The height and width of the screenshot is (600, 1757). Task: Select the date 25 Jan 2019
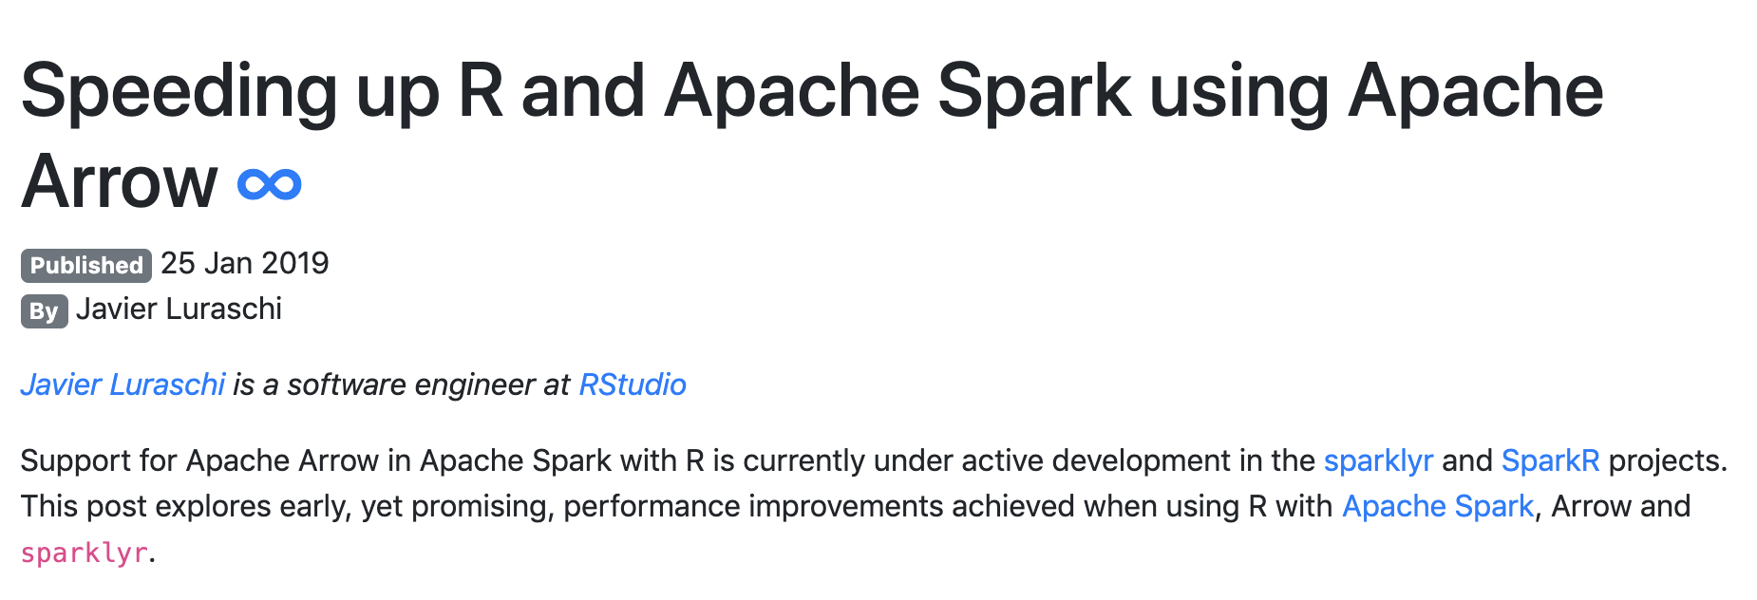pos(245,263)
